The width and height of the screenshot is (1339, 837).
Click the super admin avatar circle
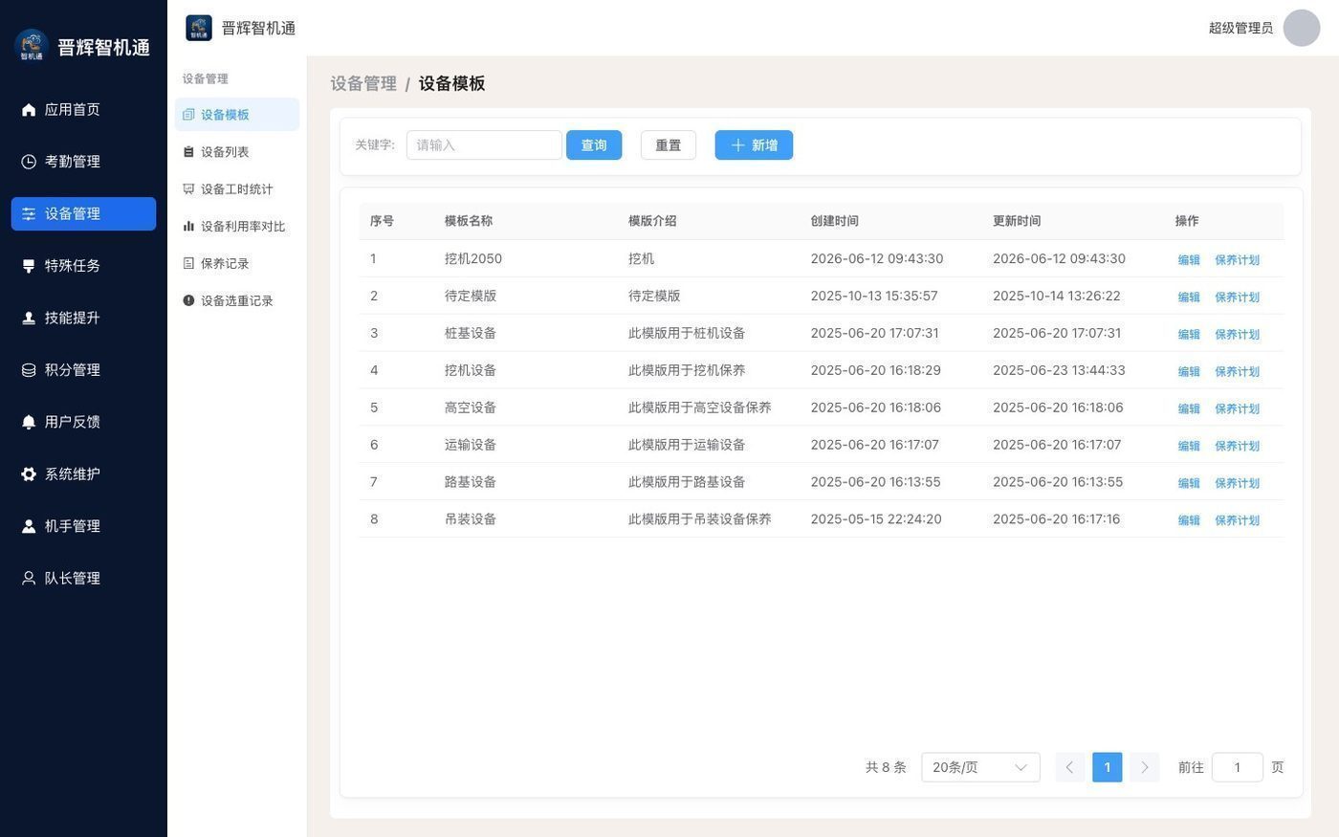coord(1301,28)
